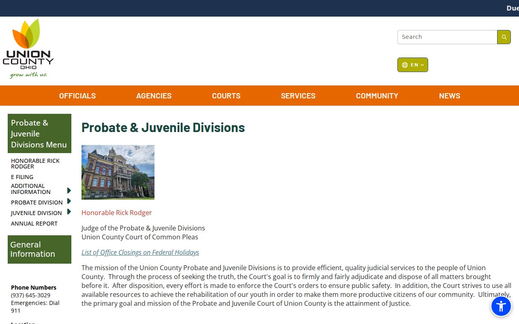Open the Honorable Rick Rodger sidebar link
519x324 pixels.
(x=35, y=164)
